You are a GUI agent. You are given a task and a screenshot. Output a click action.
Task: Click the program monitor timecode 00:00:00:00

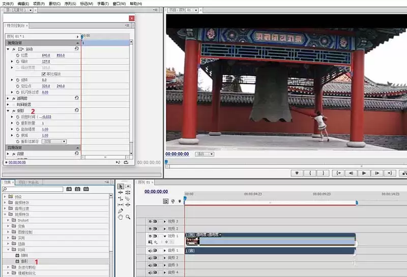pos(177,154)
